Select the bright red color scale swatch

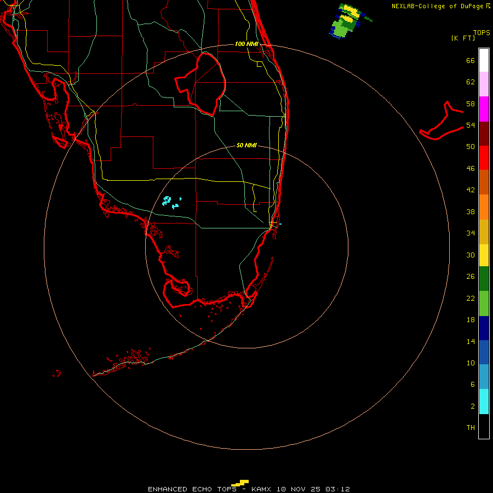(484, 158)
